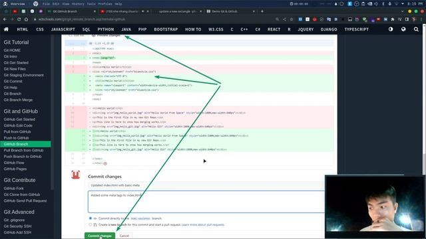Click the Cancel button

[124, 236]
